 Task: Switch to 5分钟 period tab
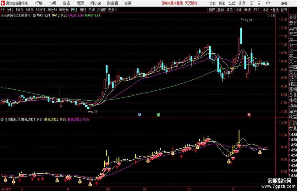pyautogui.click(x=29, y=10)
